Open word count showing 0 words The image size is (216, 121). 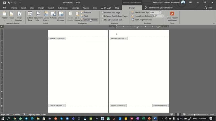click(17, 114)
